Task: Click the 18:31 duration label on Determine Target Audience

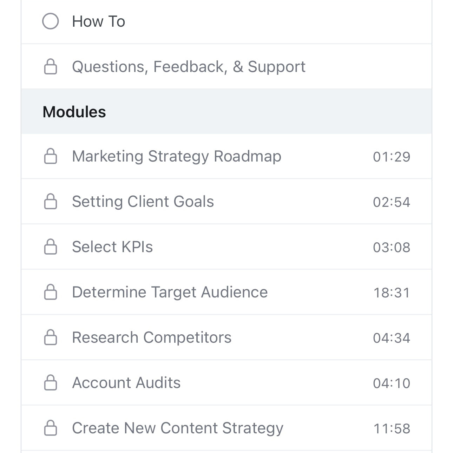Action: pos(392,292)
